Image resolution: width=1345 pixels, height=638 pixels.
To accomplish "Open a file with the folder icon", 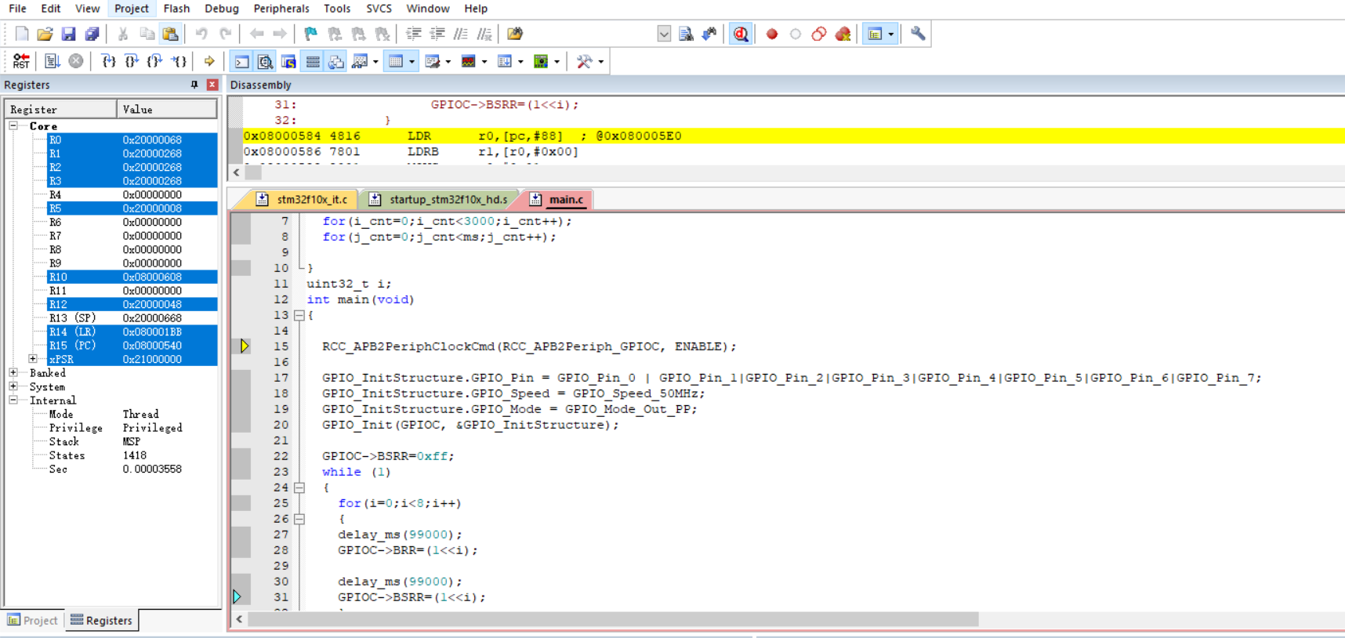I will click(45, 34).
